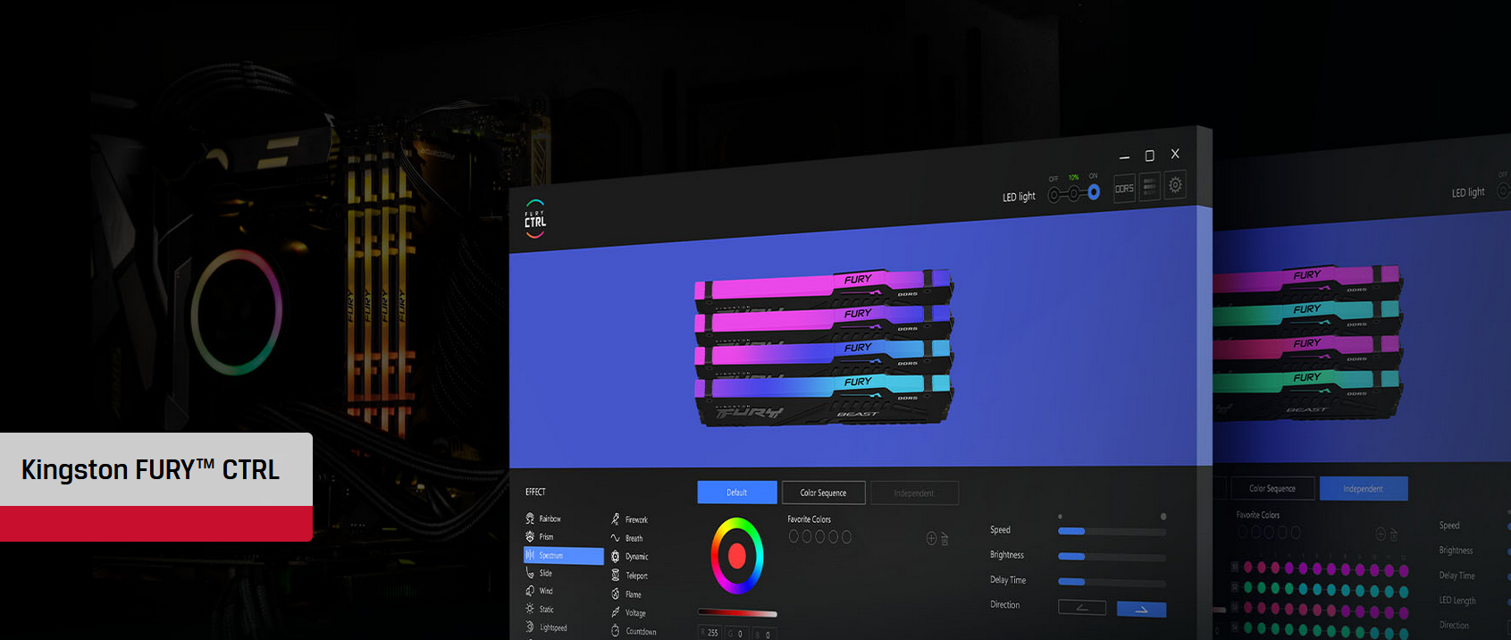Select the Voltage effect

tap(629, 612)
